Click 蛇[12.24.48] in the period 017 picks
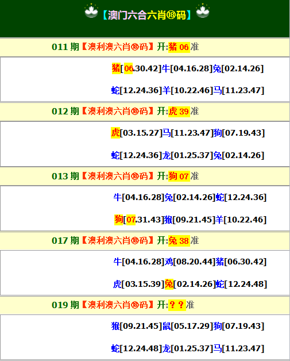 pyautogui.click(x=241, y=284)
